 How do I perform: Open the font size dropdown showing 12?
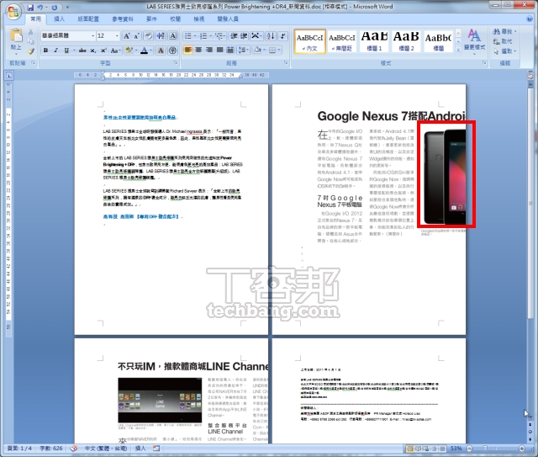click(x=117, y=35)
